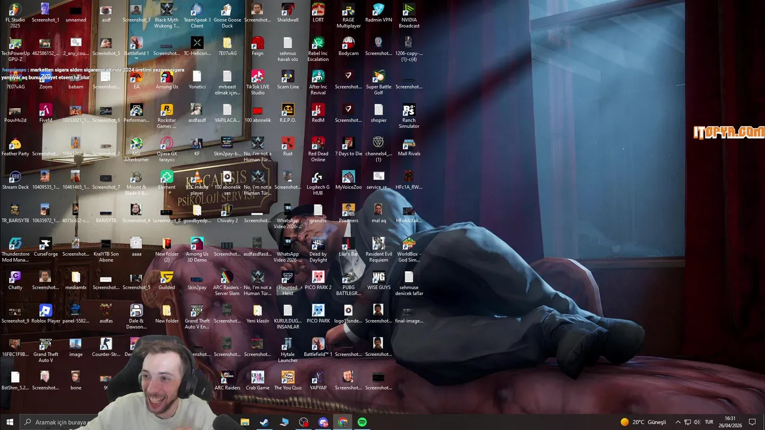Open the PICO PARK 2 shortcut
The width and height of the screenshot is (765, 430).
coord(318,280)
